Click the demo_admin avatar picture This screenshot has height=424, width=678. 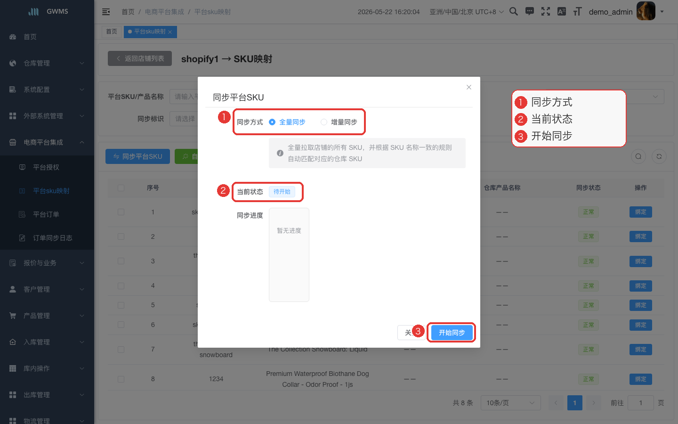(646, 11)
